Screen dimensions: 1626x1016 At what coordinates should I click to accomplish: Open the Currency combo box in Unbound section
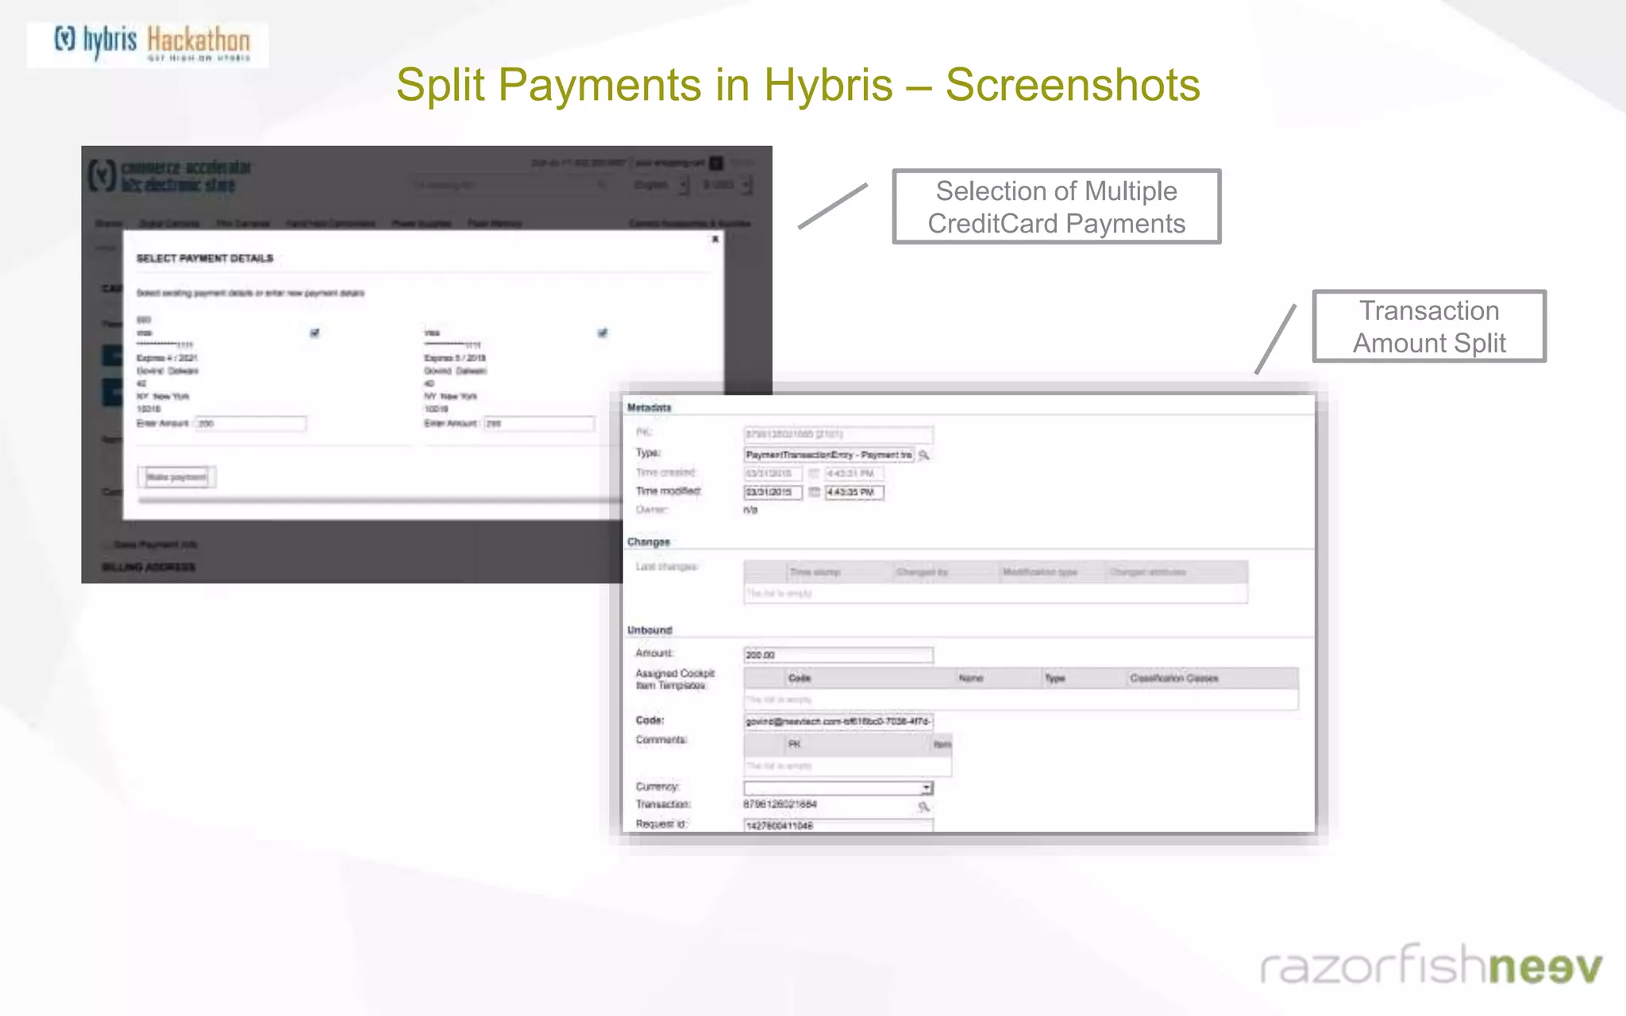pyautogui.click(x=838, y=788)
